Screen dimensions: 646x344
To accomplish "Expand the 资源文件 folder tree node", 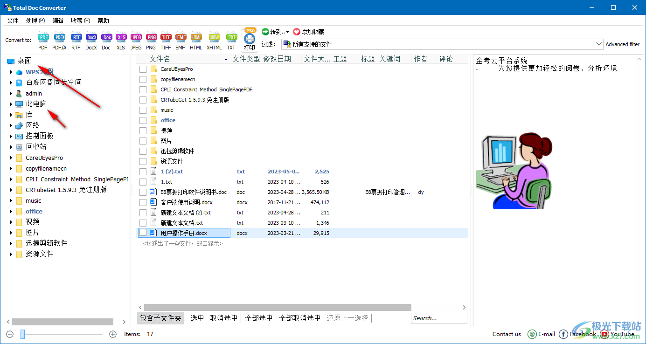I will pos(11,254).
